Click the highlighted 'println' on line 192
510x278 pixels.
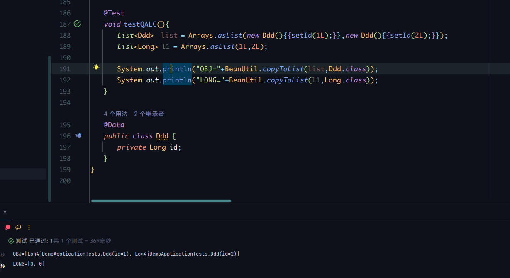coord(177,80)
